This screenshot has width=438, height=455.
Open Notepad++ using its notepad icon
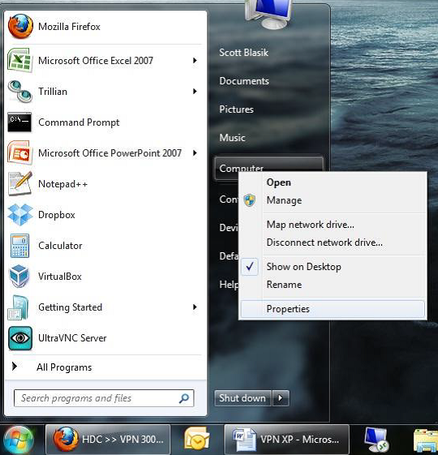coord(20,183)
